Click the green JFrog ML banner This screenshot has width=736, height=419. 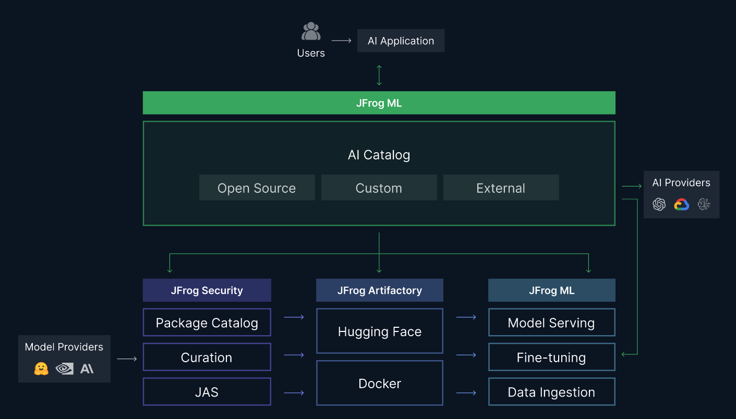pyautogui.click(x=379, y=103)
